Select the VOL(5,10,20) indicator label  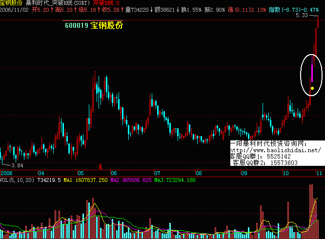17,180
